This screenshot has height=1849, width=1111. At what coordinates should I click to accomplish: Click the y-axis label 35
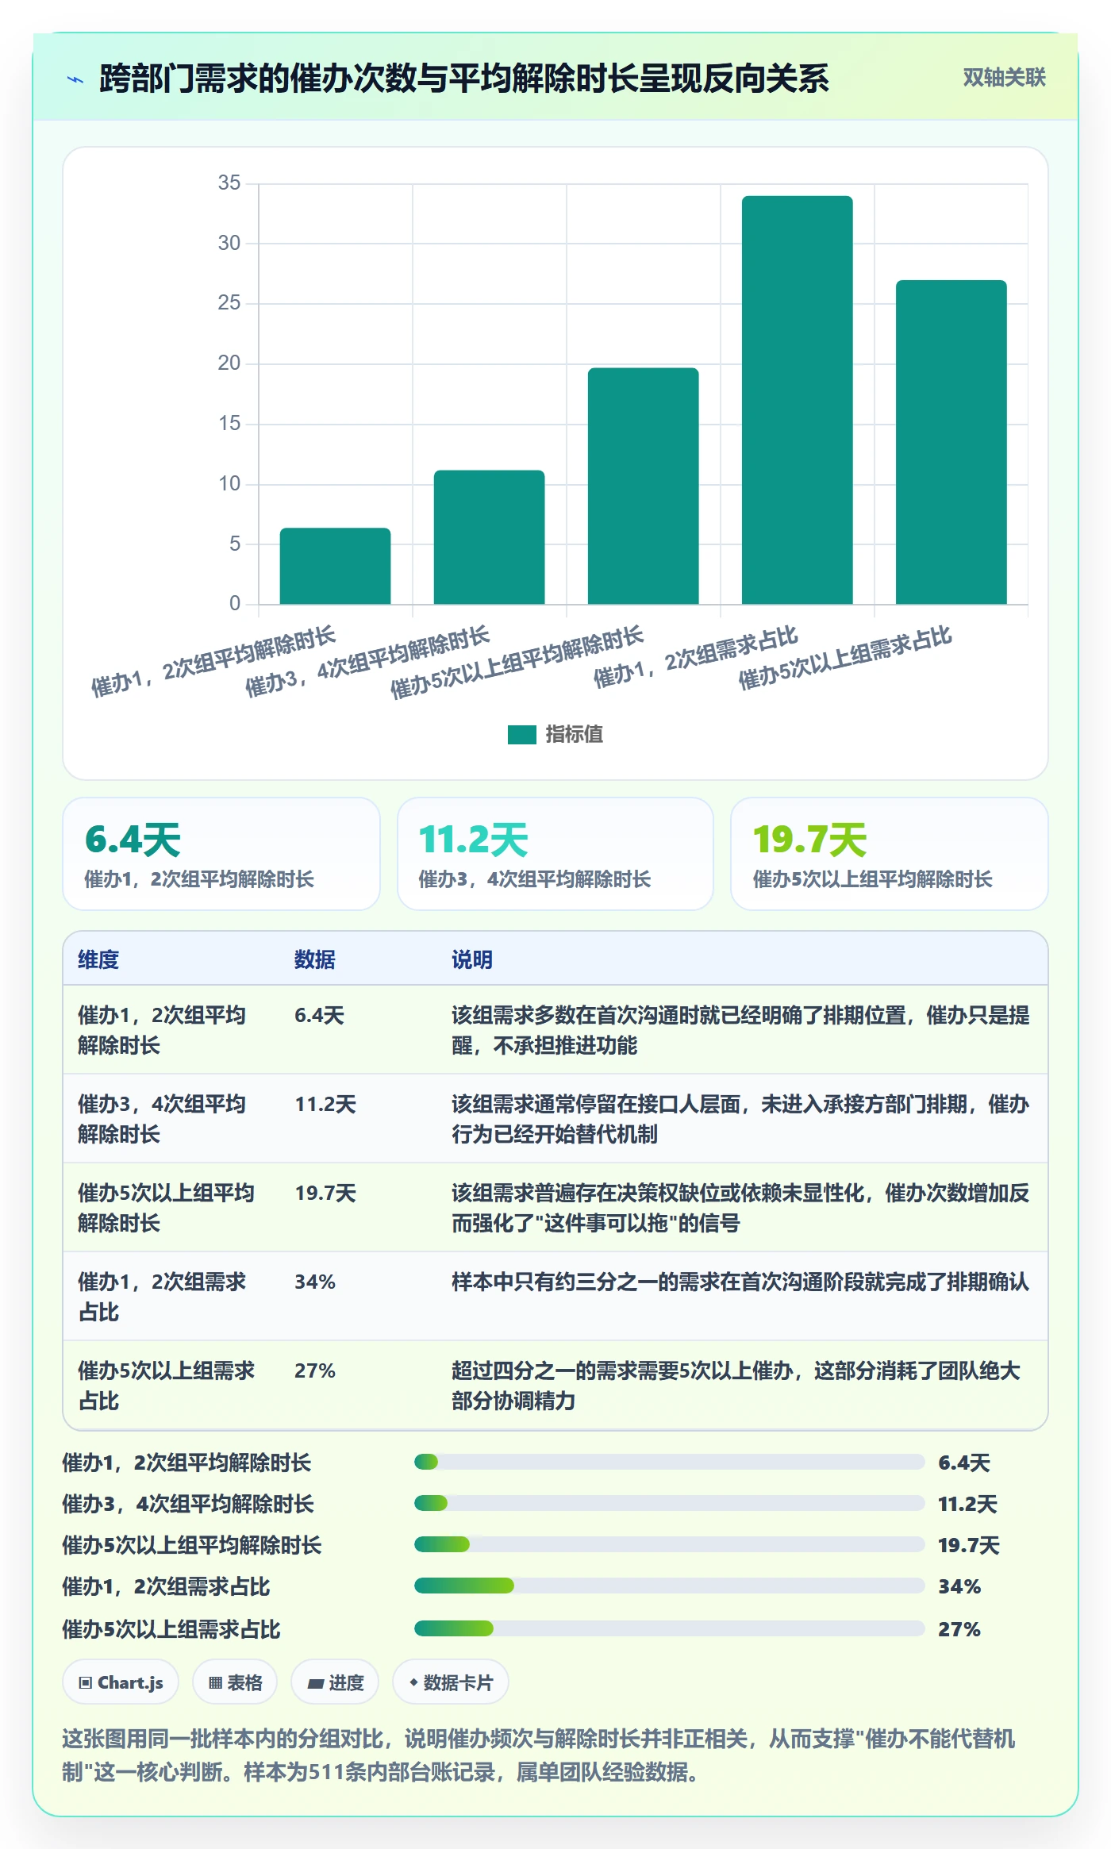pyautogui.click(x=229, y=183)
